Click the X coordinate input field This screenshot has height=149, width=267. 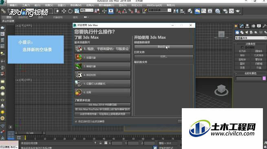117,143
